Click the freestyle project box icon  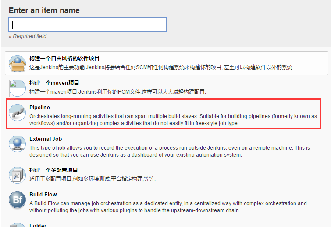[x=17, y=63]
